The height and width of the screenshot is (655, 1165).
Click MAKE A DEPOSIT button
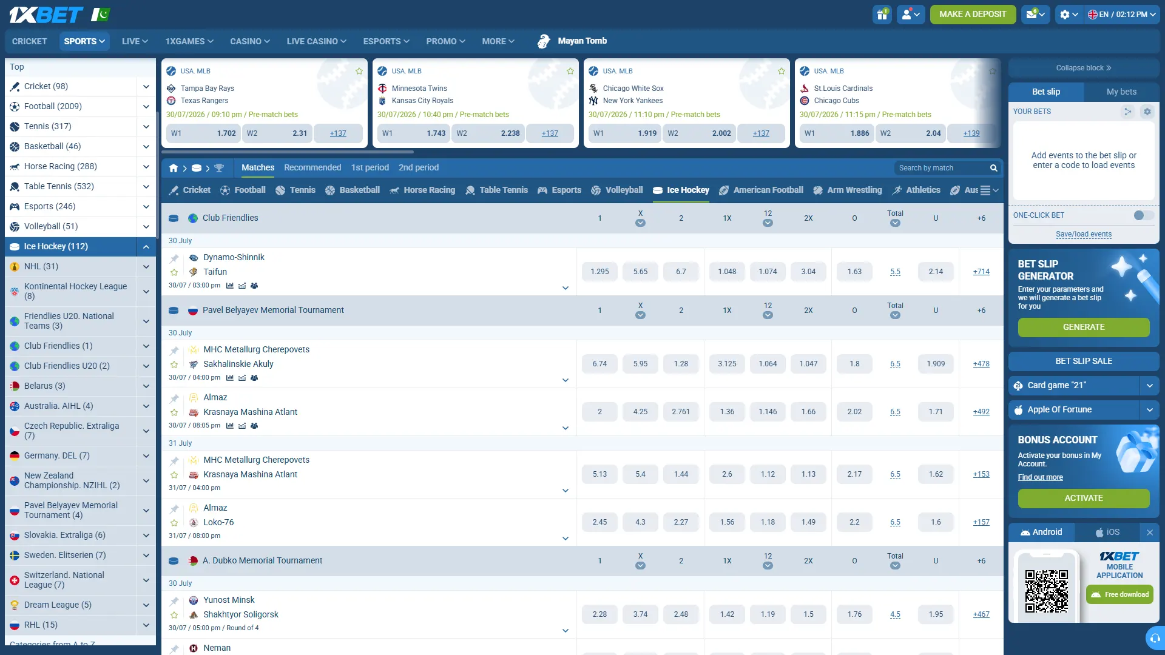click(x=973, y=14)
